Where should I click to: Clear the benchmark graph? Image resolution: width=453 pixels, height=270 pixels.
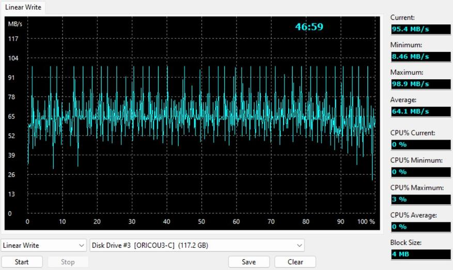tap(295, 262)
